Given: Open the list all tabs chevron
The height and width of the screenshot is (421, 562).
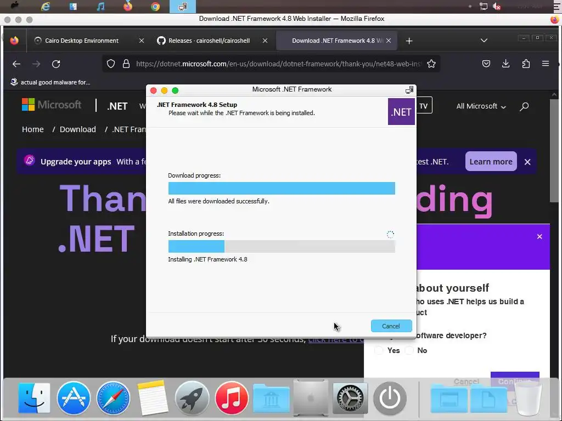Looking at the screenshot, I should click(x=484, y=41).
